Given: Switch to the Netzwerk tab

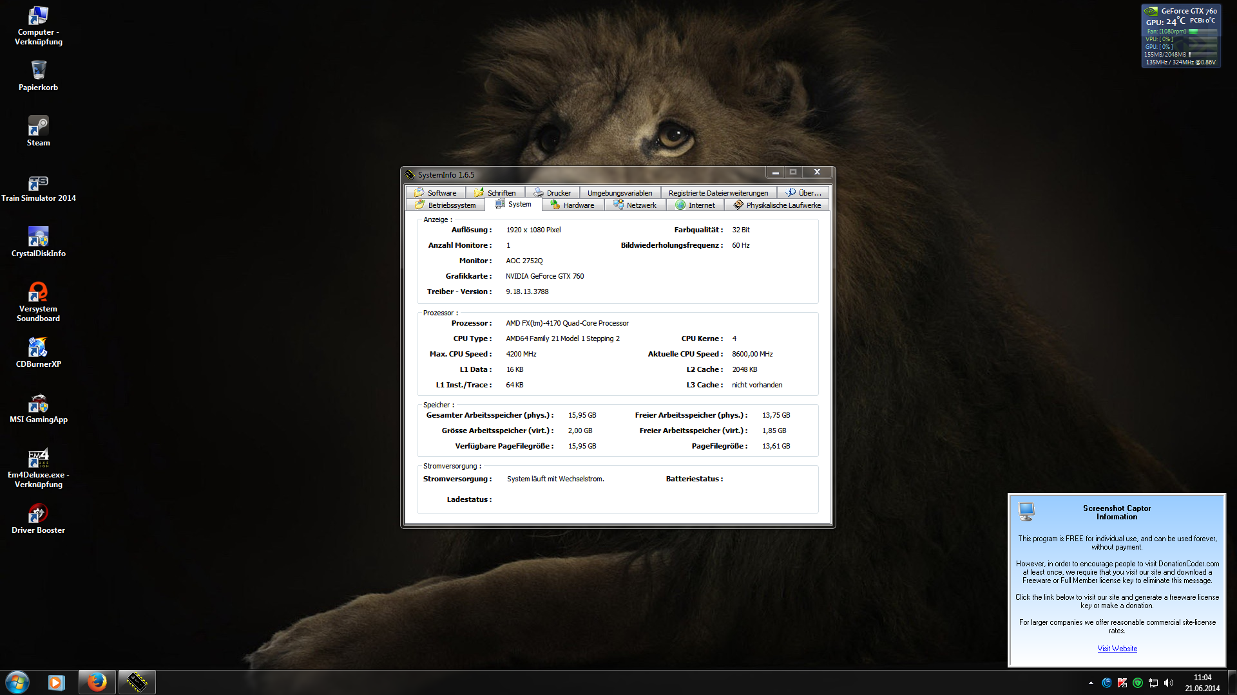Looking at the screenshot, I should [635, 205].
